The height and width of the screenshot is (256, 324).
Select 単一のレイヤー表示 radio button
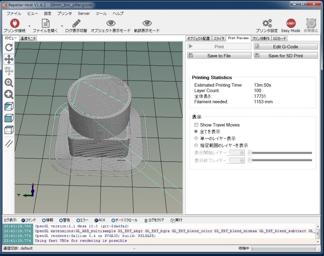point(196,138)
